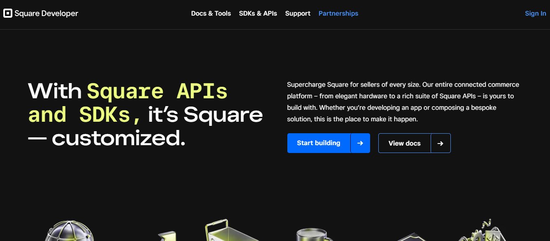Screen dimensions: 550x241
Task: Click the arrow icon on View docs
Action: pyautogui.click(x=440, y=143)
